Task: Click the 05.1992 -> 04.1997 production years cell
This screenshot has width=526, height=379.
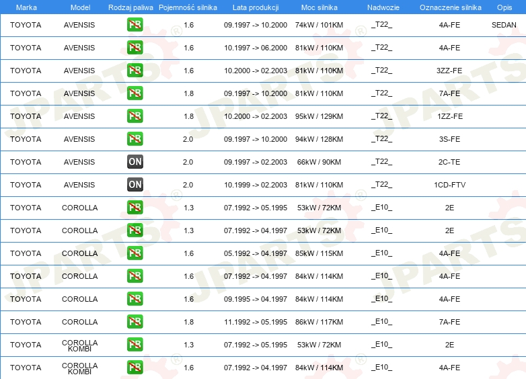Action: click(x=256, y=253)
